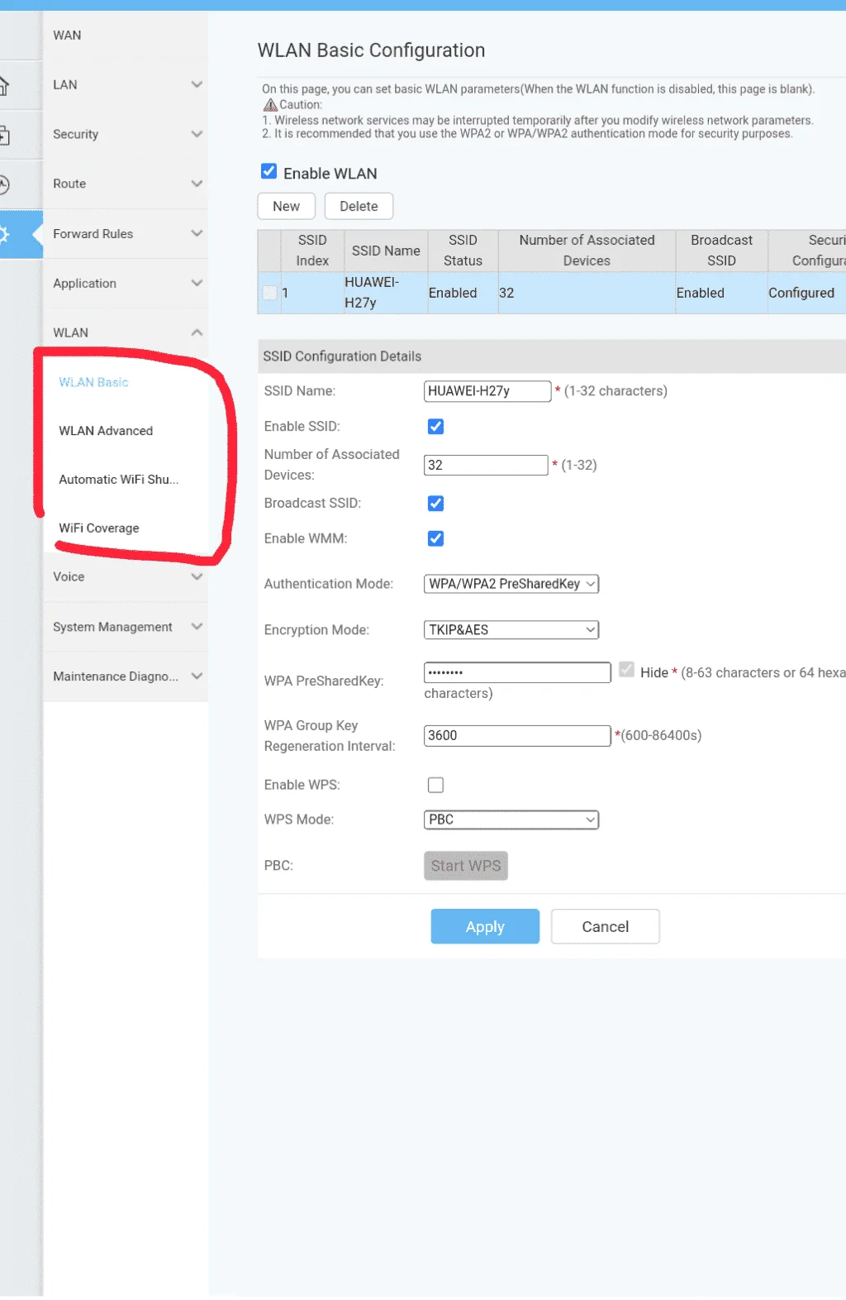Click the Cancel button
Image resolution: width=846 pixels, height=1300 pixels.
(x=606, y=927)
